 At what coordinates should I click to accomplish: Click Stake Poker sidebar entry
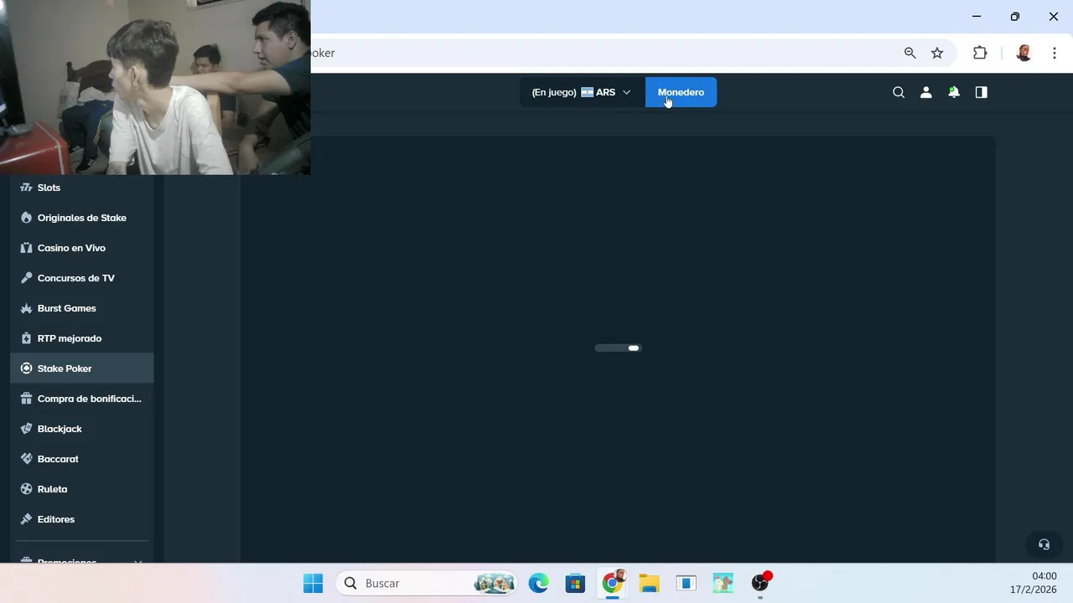[82, 368]
